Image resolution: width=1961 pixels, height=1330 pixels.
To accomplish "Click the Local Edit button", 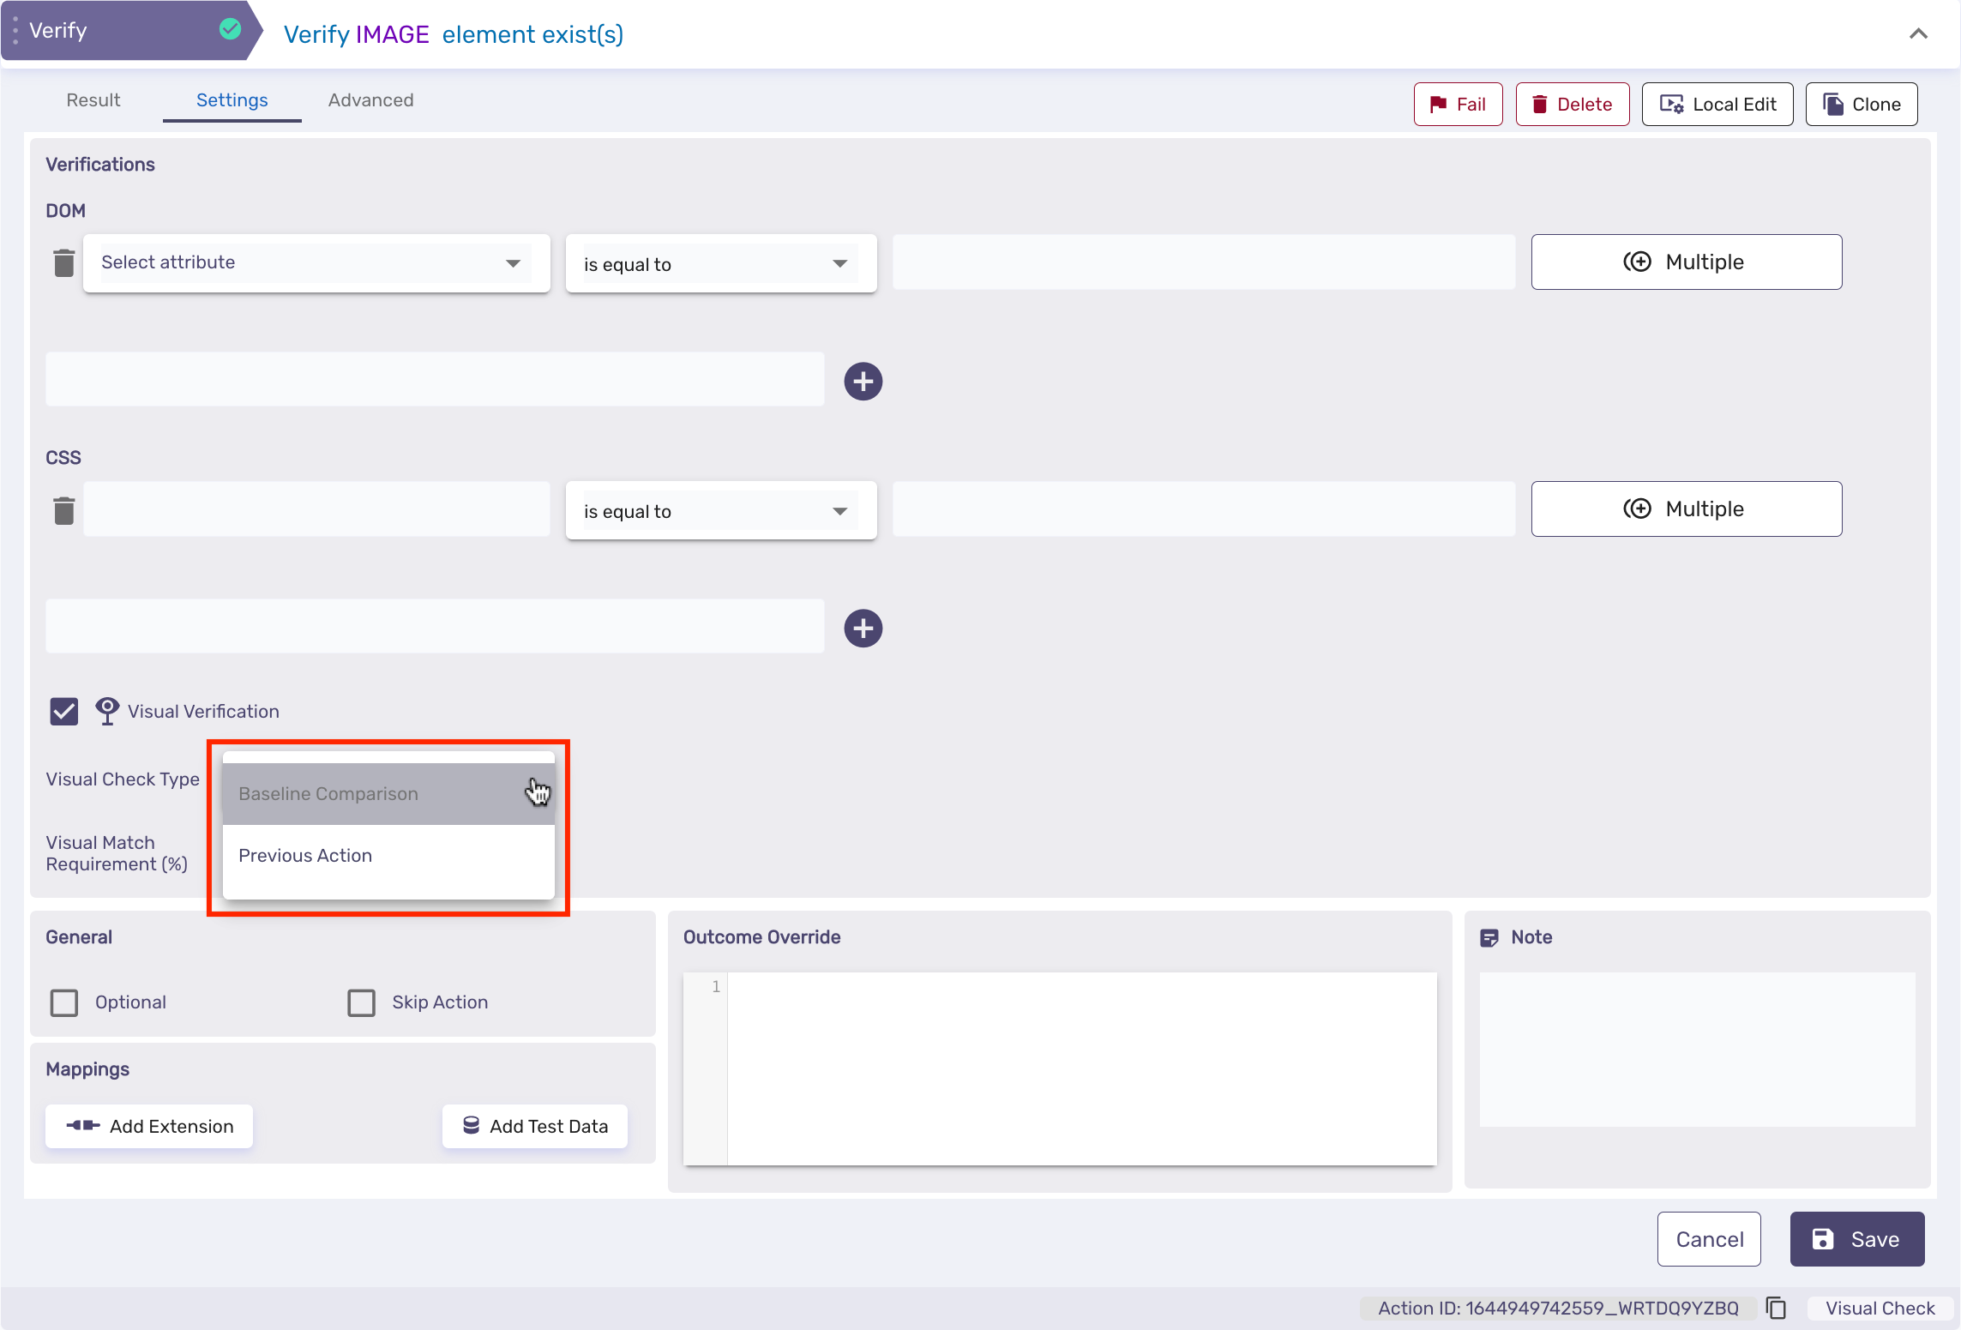I will coord(1717,105).
